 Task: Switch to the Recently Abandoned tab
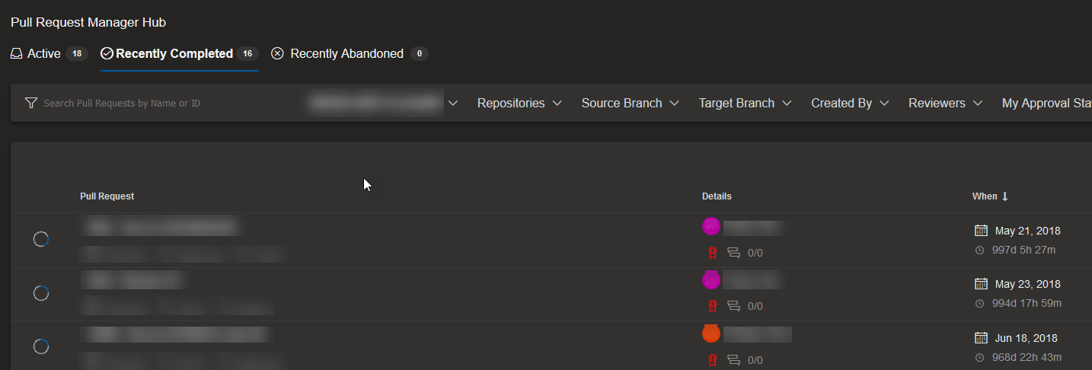coord(350,53)
